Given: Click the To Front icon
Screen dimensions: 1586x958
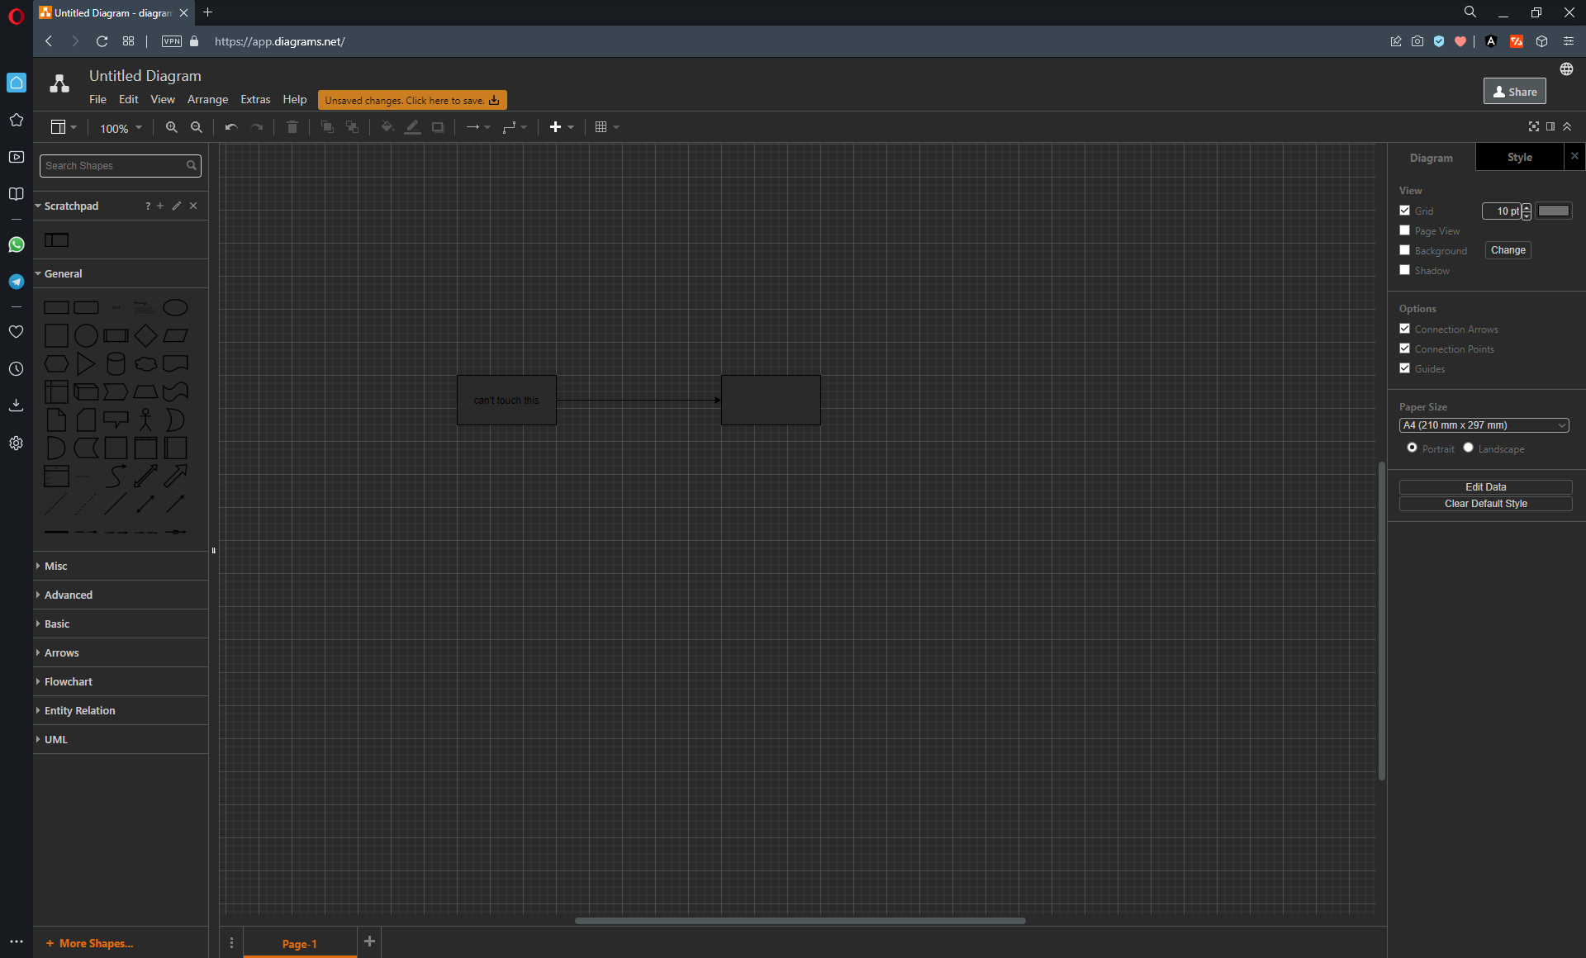Looking at the screenshot, I should tap(327, 127).
